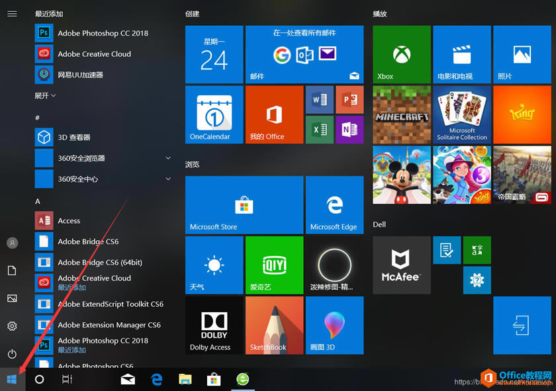Open Bubble Witch 3 game tile
The width and height of the screenshot is (556, 391).
462,175
